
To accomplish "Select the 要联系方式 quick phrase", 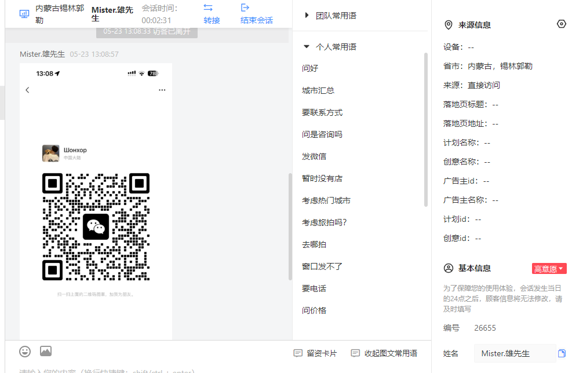I will coord(322,112).
